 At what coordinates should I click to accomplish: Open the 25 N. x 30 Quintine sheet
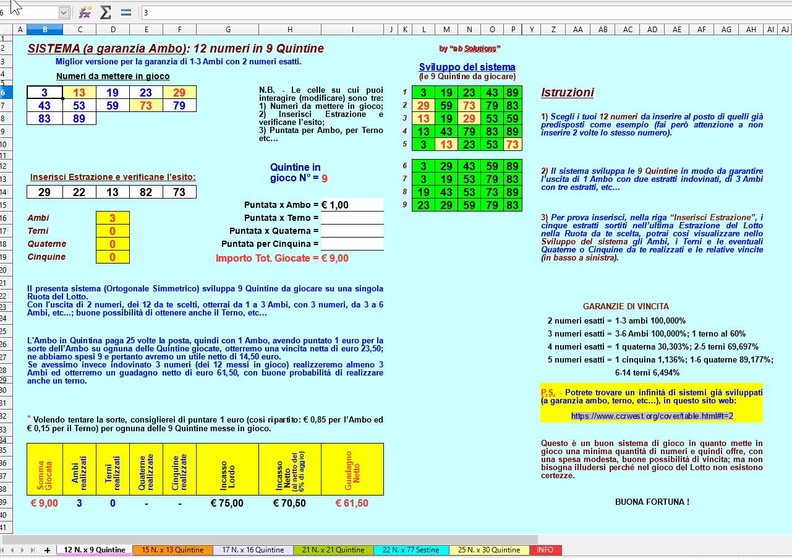(x=488, y=550)
